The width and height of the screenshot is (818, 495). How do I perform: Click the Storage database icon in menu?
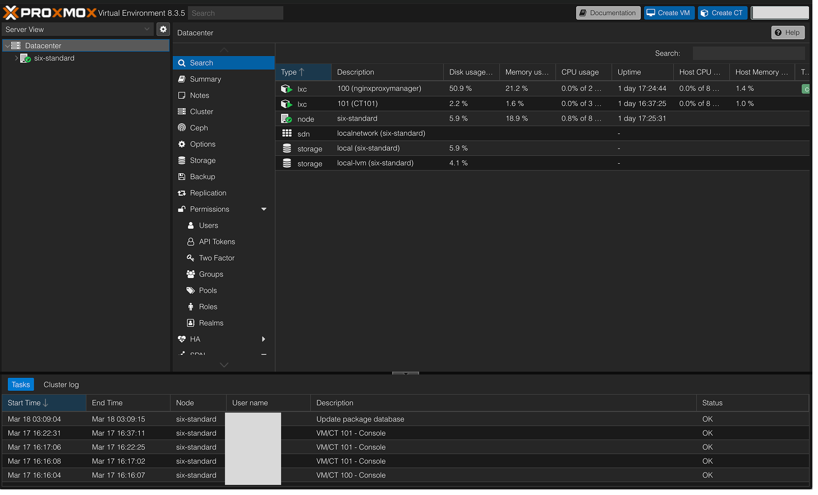coord(182,160)
